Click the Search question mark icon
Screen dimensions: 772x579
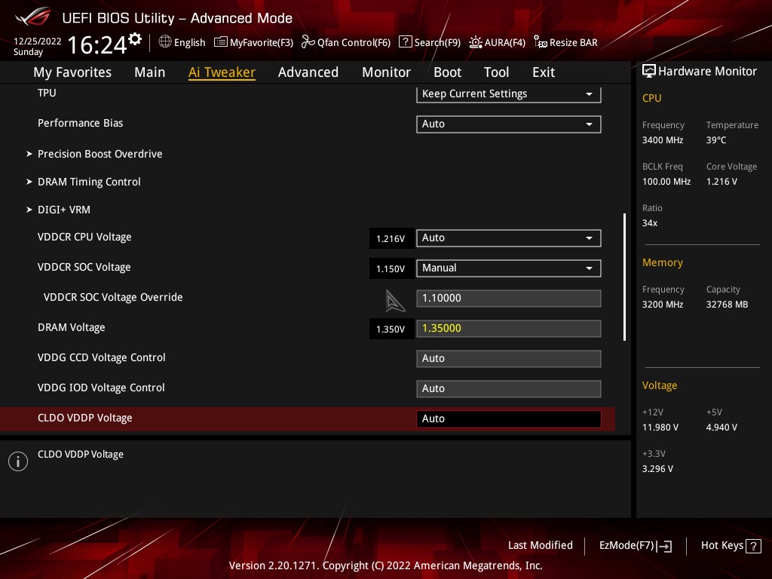coord(405,42)
